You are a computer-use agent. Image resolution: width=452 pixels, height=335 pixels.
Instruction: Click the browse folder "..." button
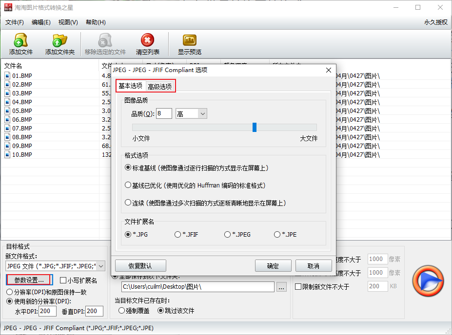point(281,287)
